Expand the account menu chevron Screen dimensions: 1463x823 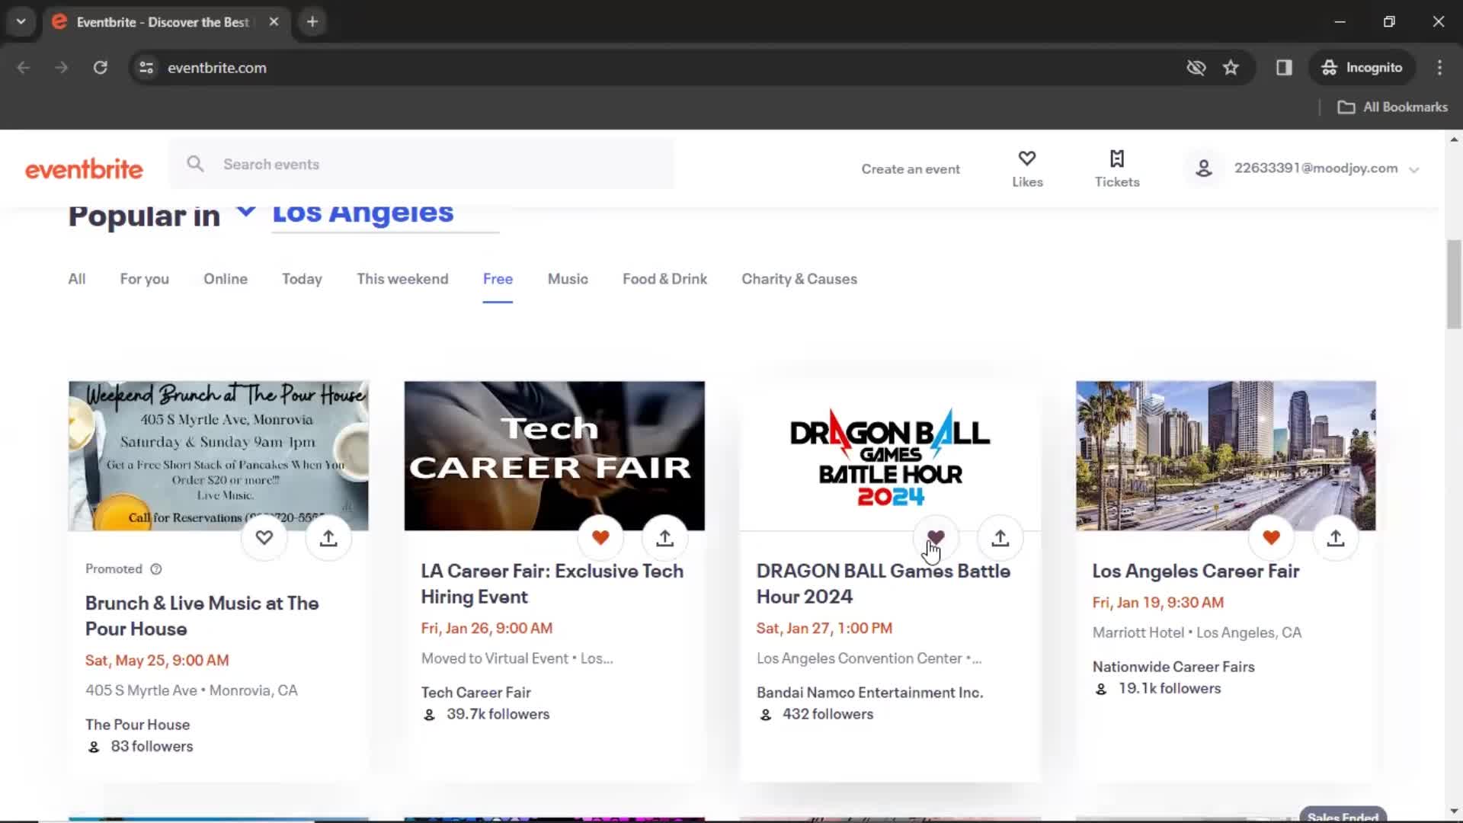coord(1414,170)
